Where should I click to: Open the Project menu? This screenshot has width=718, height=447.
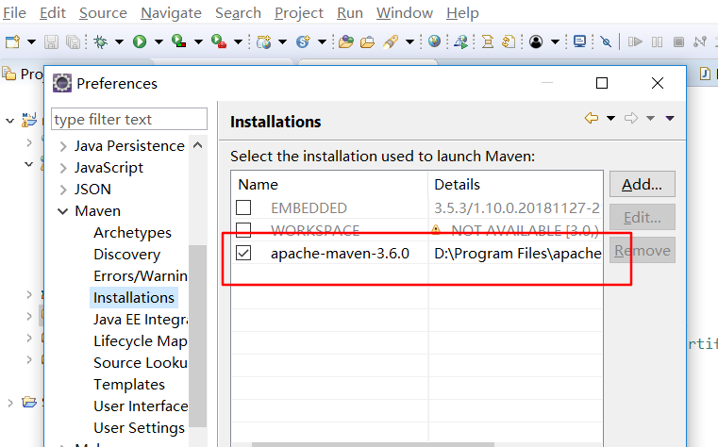298,13
